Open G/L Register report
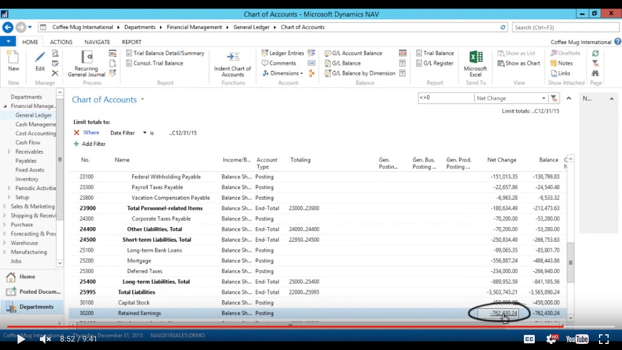Image resolution: width=622 pixels, height=350 pixels. pyautogui.click(x=434, y=63)
